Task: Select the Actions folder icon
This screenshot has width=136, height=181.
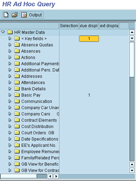Action: [x=17, y=57]
